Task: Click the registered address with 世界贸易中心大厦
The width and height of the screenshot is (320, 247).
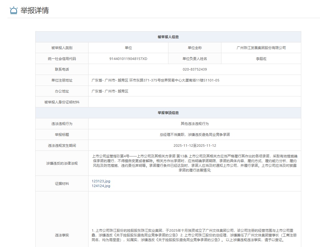Action: 156,80
